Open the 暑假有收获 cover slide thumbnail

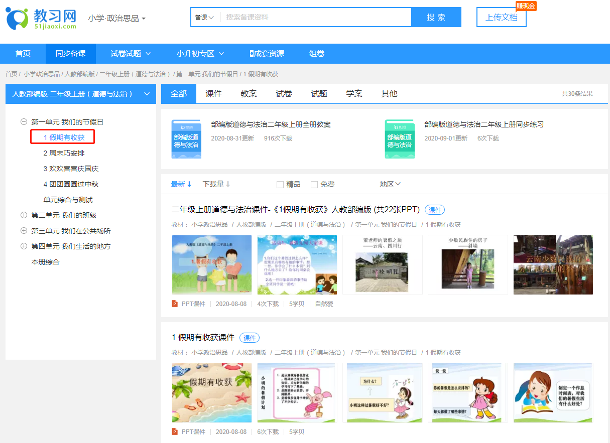[212, 264]
